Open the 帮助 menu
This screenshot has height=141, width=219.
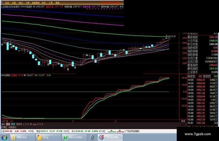pyautogui.click(x=58, y=3)
